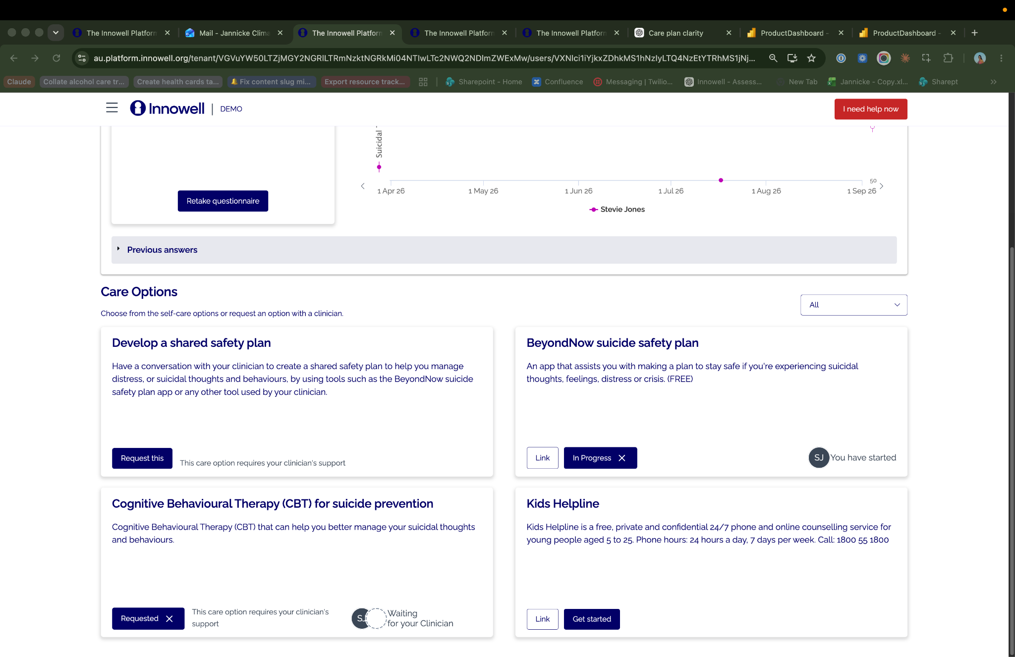
Task: Open the hamburger navigation menu
Action: pos(112,108)
